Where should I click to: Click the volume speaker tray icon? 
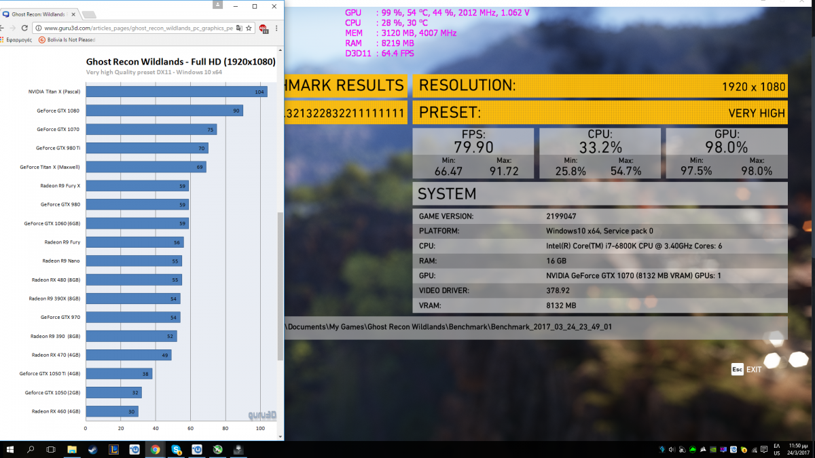coord(672,449)
